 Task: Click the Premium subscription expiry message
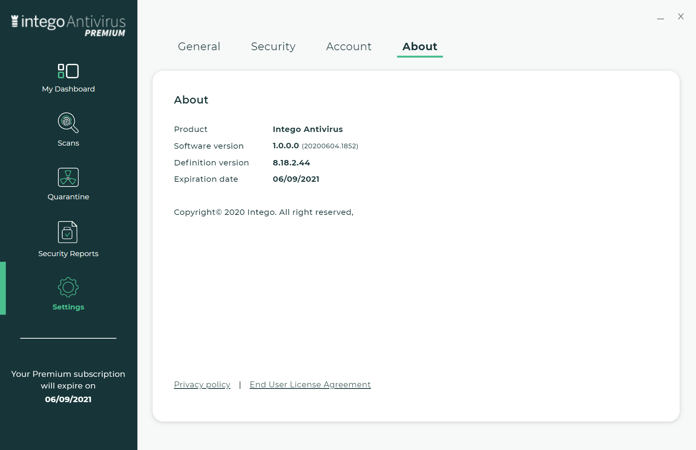click(68, 380)
